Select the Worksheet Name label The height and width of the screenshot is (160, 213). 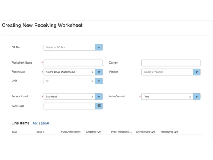click(x=22, y=63)
